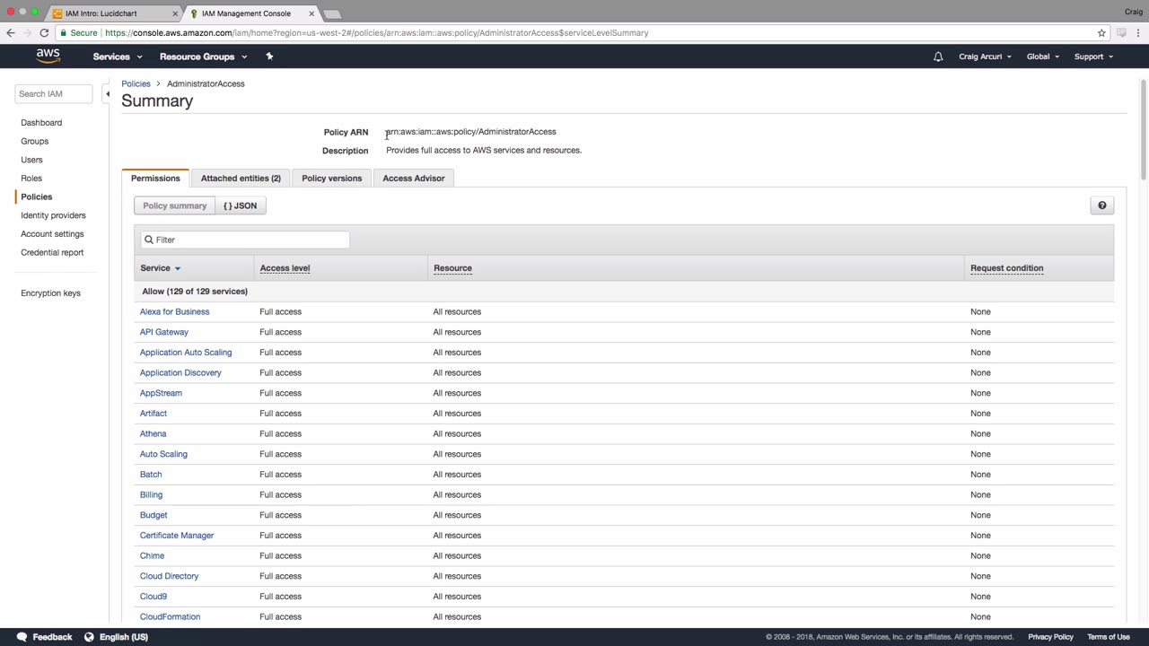The height and width of the screenshot is (646, 1149).
Task: Switch to the Permissions tab
Action: click(155, 178)
